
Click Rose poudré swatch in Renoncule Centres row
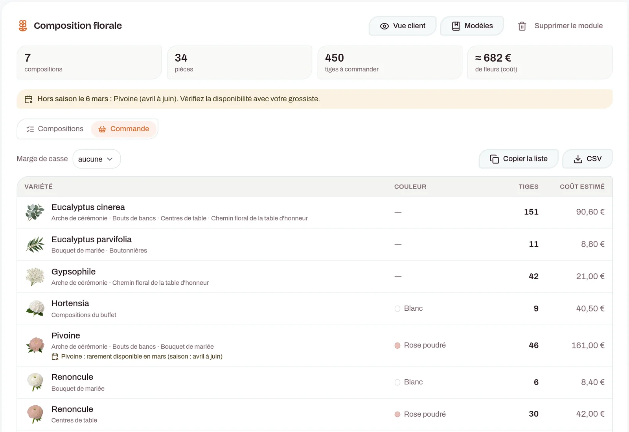[x=397, y=414]
